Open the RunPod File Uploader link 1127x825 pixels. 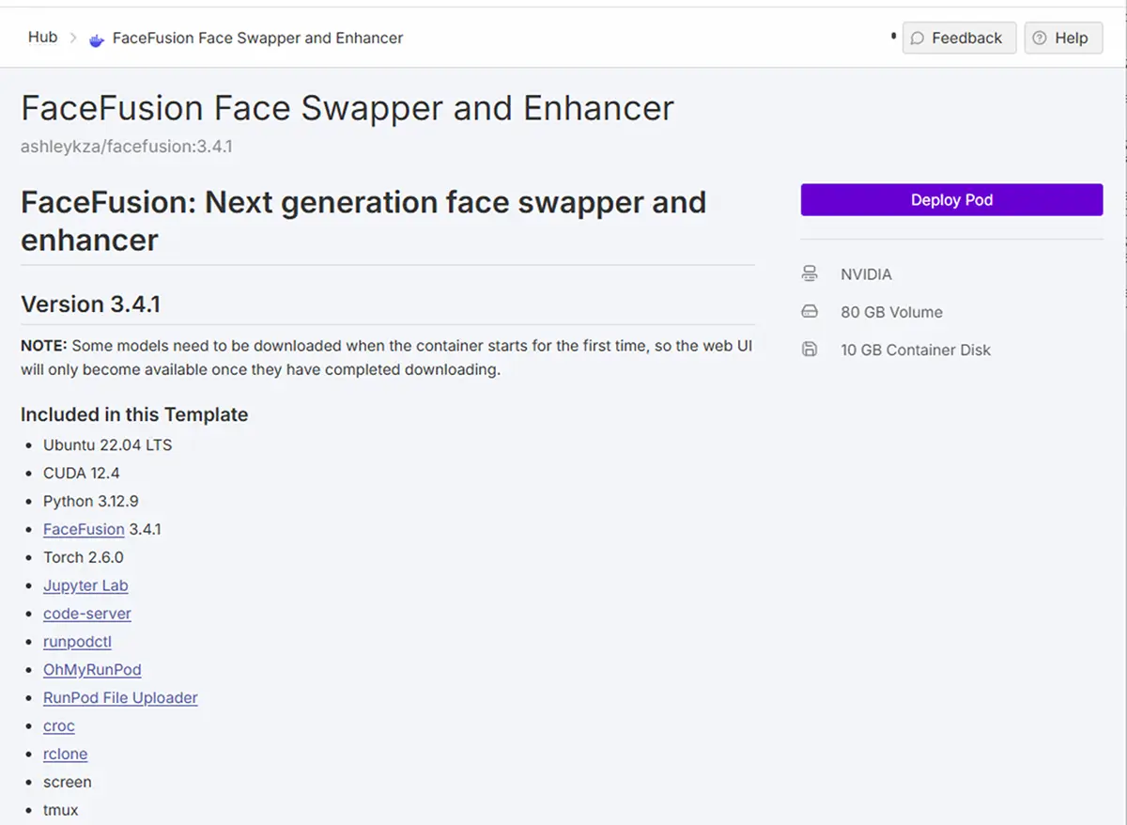pyautogui.click(x=120, y=698)
